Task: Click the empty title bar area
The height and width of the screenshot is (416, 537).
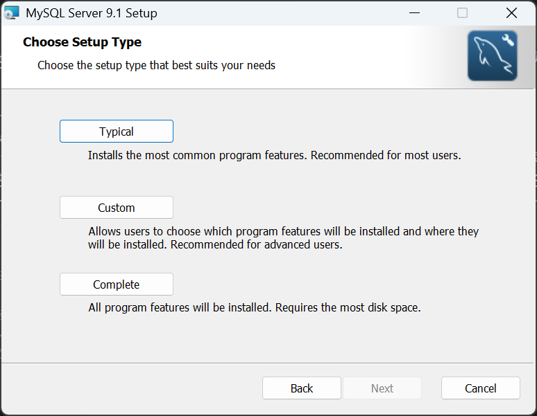Action: [x=278, y=12]
